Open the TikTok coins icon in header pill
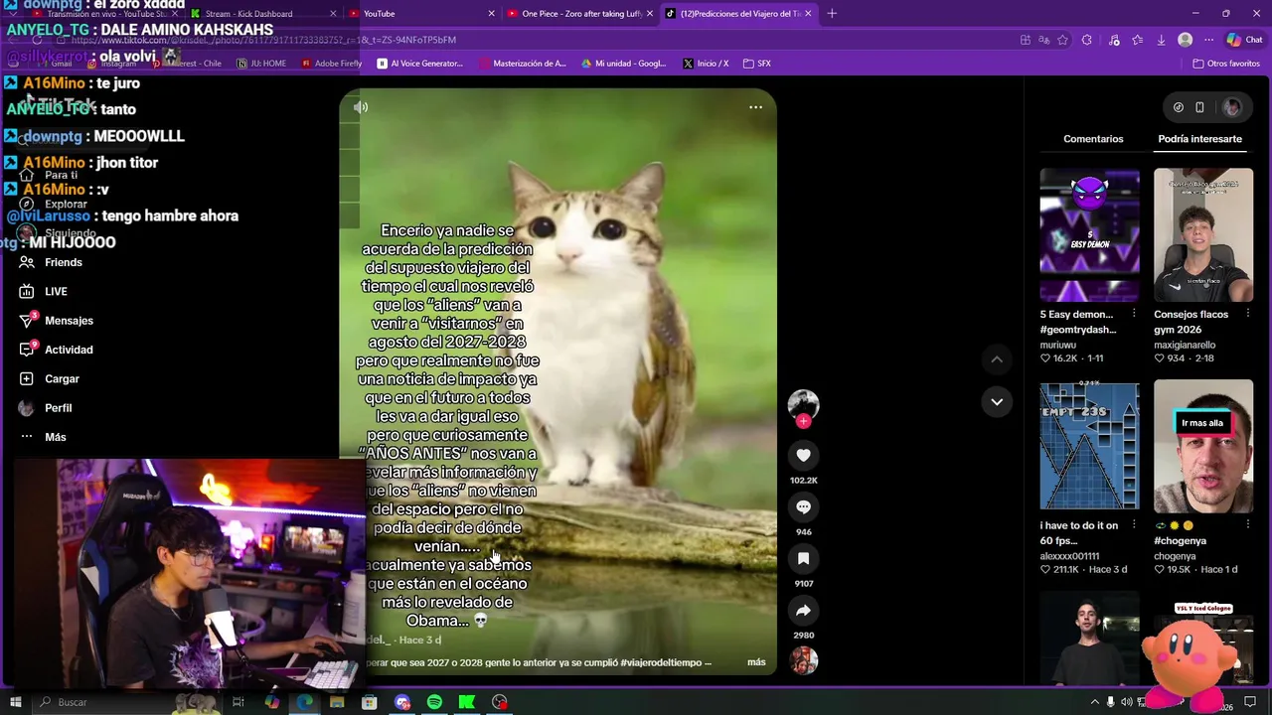Viewport: 1272px width, 715px height. (1179, 107)
